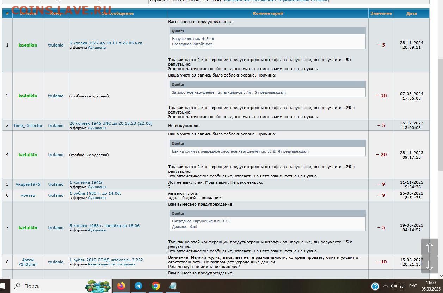Open Андрей1976 user profile
443x293 pixels.
[x=28, y=184]
